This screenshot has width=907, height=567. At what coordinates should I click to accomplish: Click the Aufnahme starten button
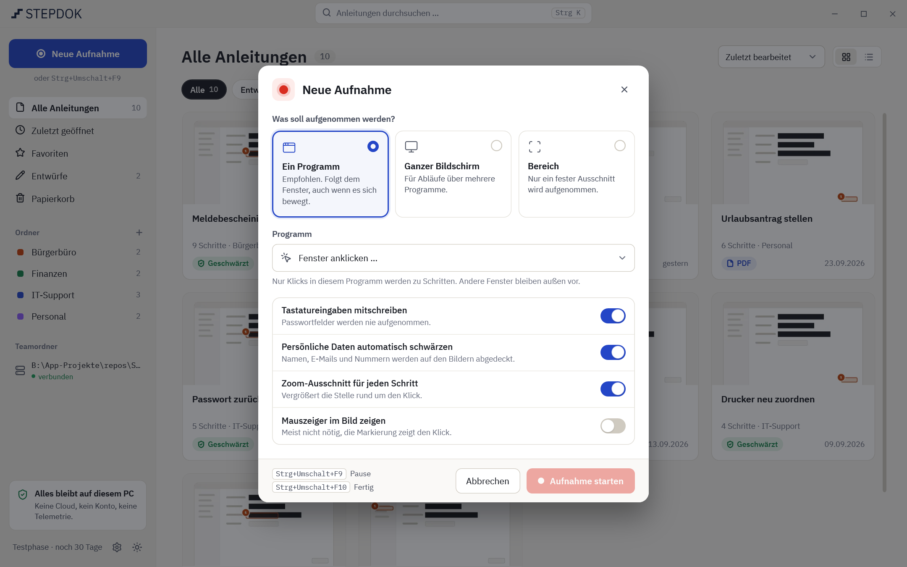(580, 481)
